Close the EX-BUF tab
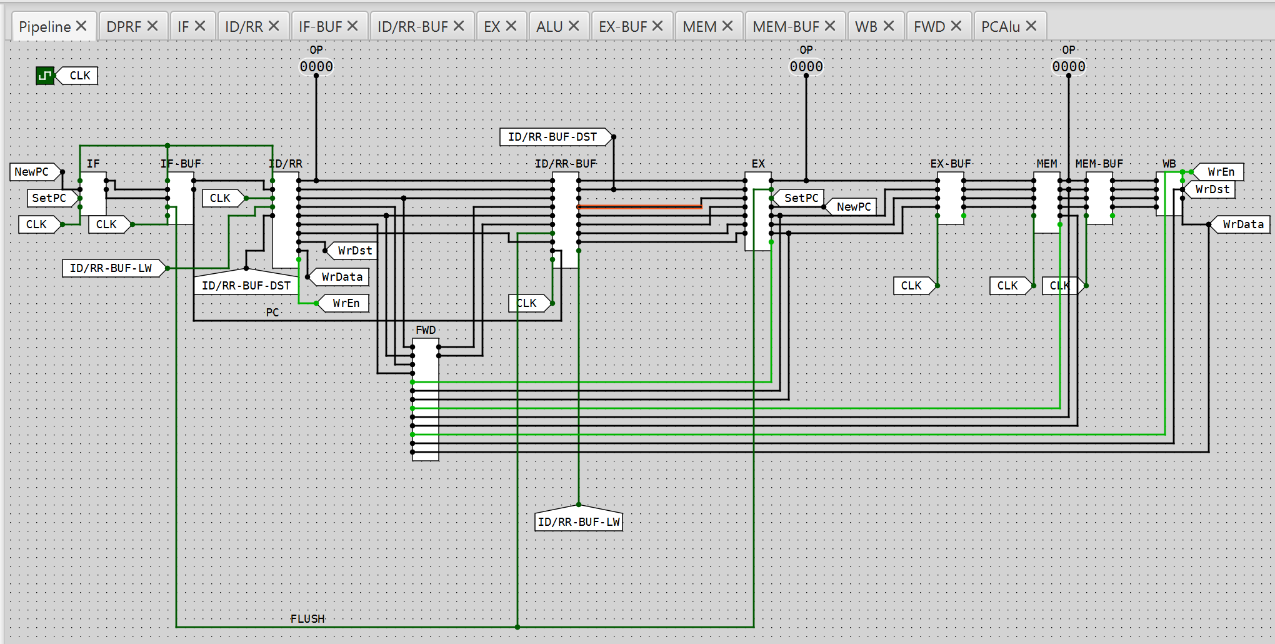Screen dimensions: 1275x644 pyautogui.click(x=657, y=26)
